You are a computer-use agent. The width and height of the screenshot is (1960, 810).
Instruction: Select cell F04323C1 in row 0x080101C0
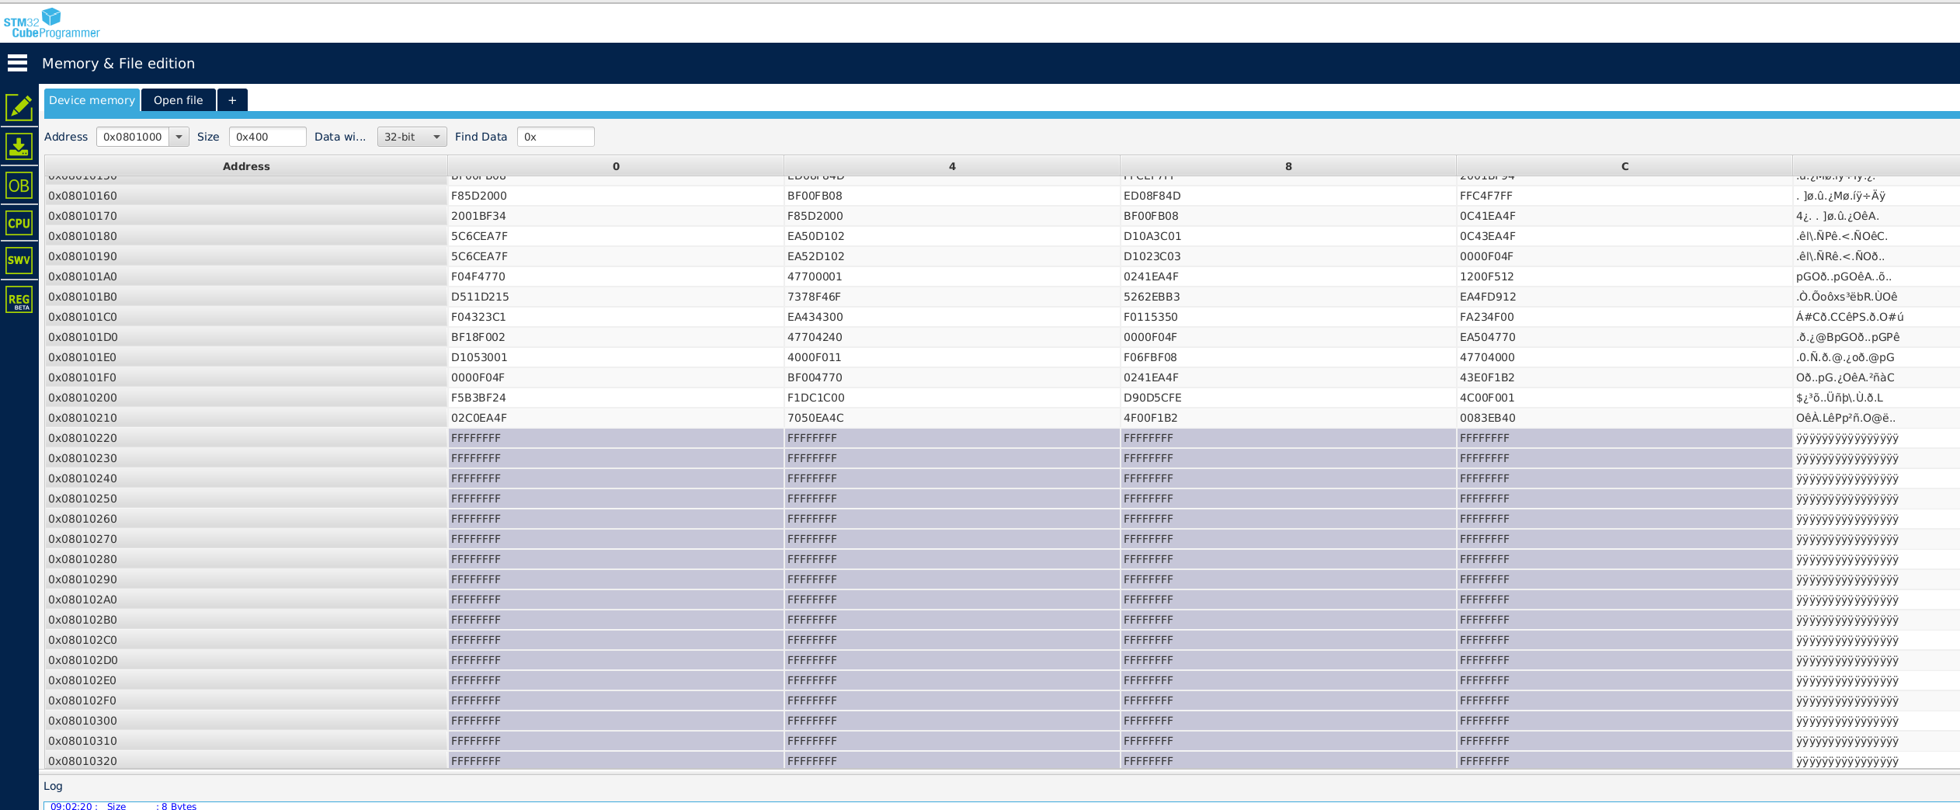click(x=616, y=317)
